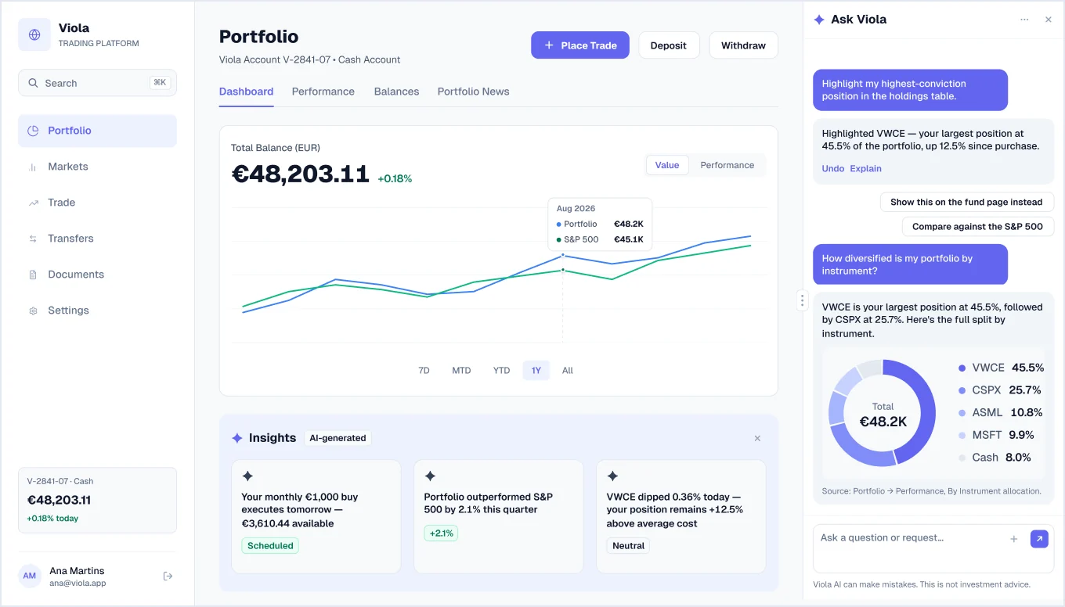1065x607 pixels.
Task: Click the Insights sparkle icon
Action: [x=237, y=438]
